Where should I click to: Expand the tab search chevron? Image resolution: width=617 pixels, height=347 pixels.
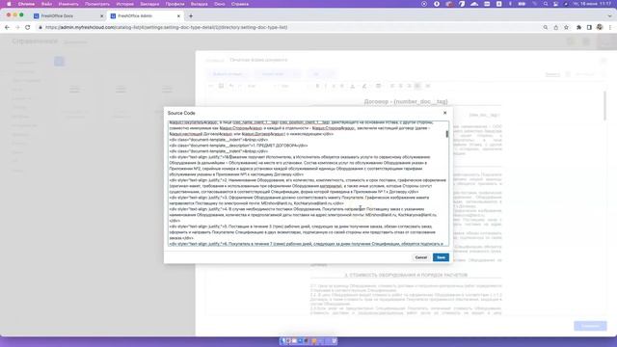[x=609, y=16]
